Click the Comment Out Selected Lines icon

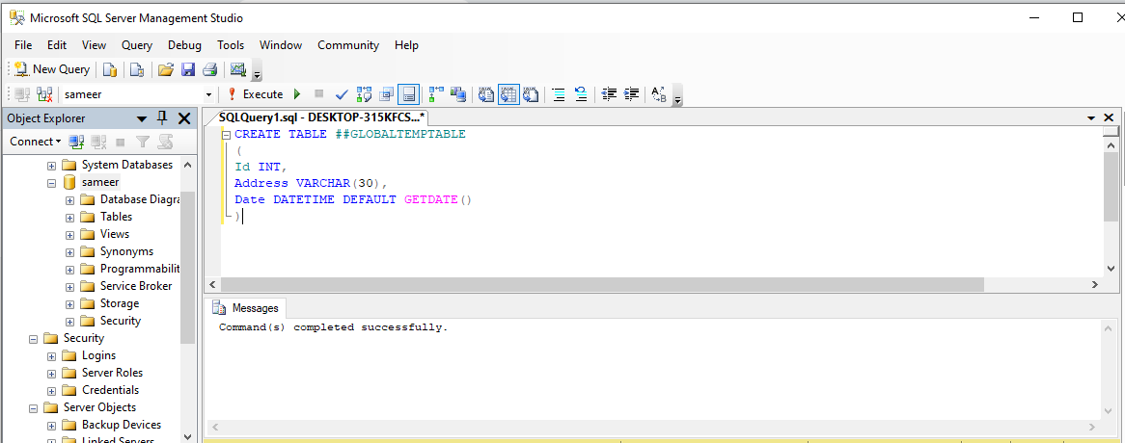(559, 93)
